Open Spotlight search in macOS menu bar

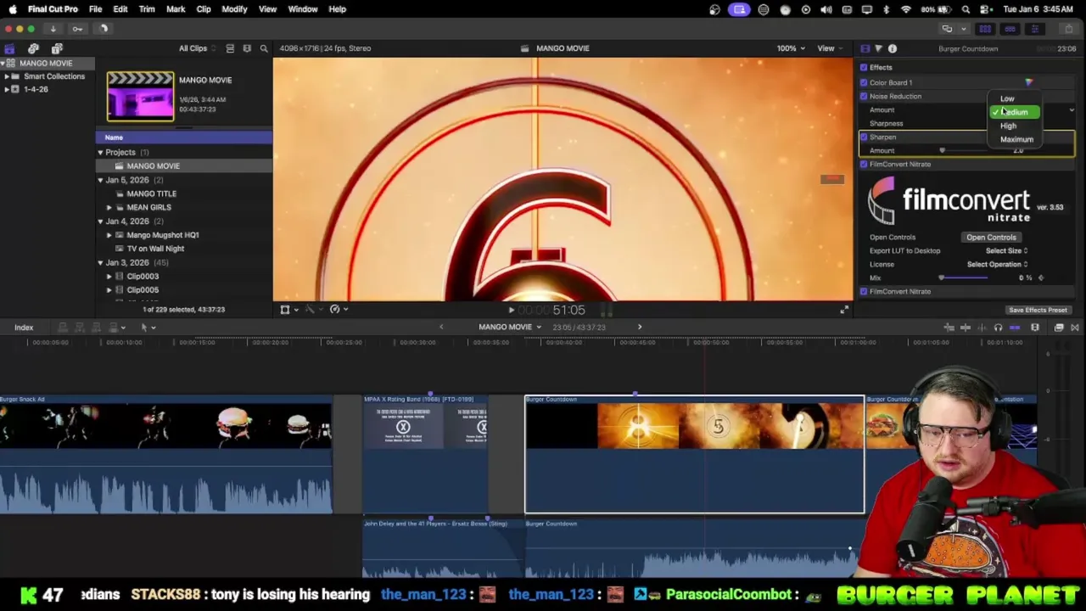point(966,9)
